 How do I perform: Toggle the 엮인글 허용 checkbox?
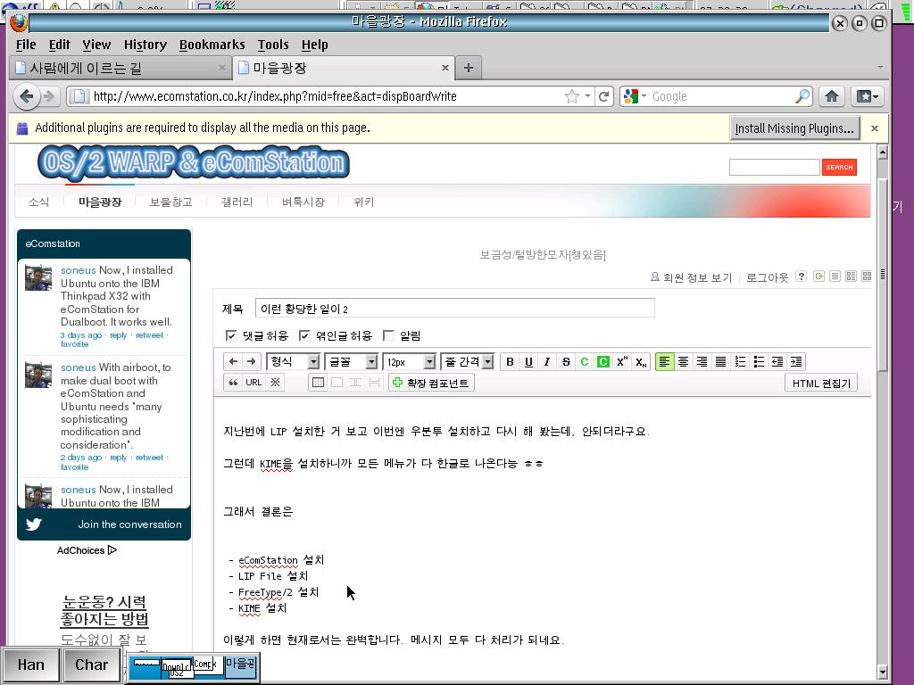303,335
